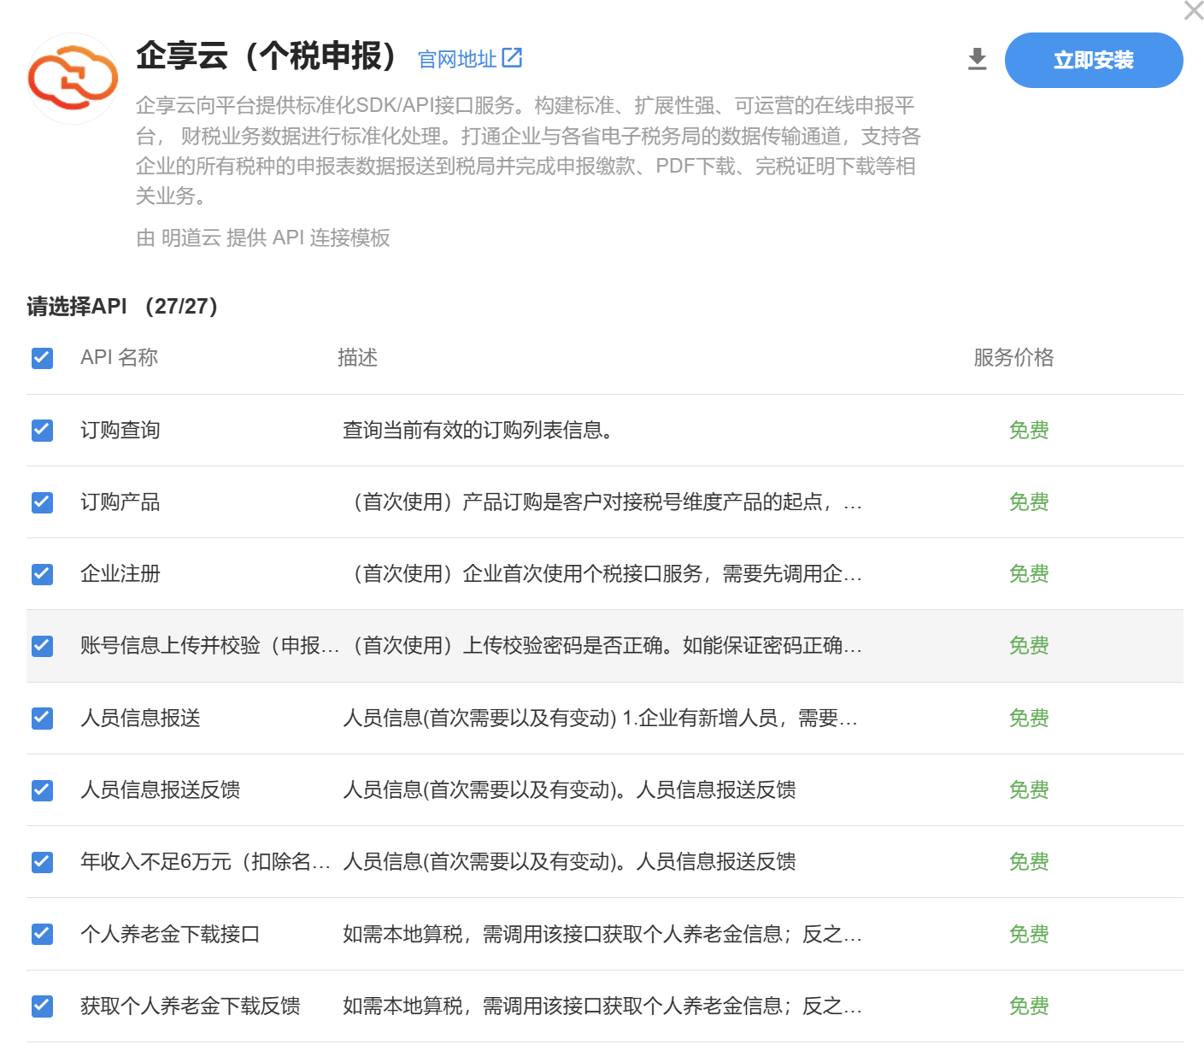1204x1062 pixels.
Task: Click the title 企享云（个税申报）
Action: coord(267,56)
